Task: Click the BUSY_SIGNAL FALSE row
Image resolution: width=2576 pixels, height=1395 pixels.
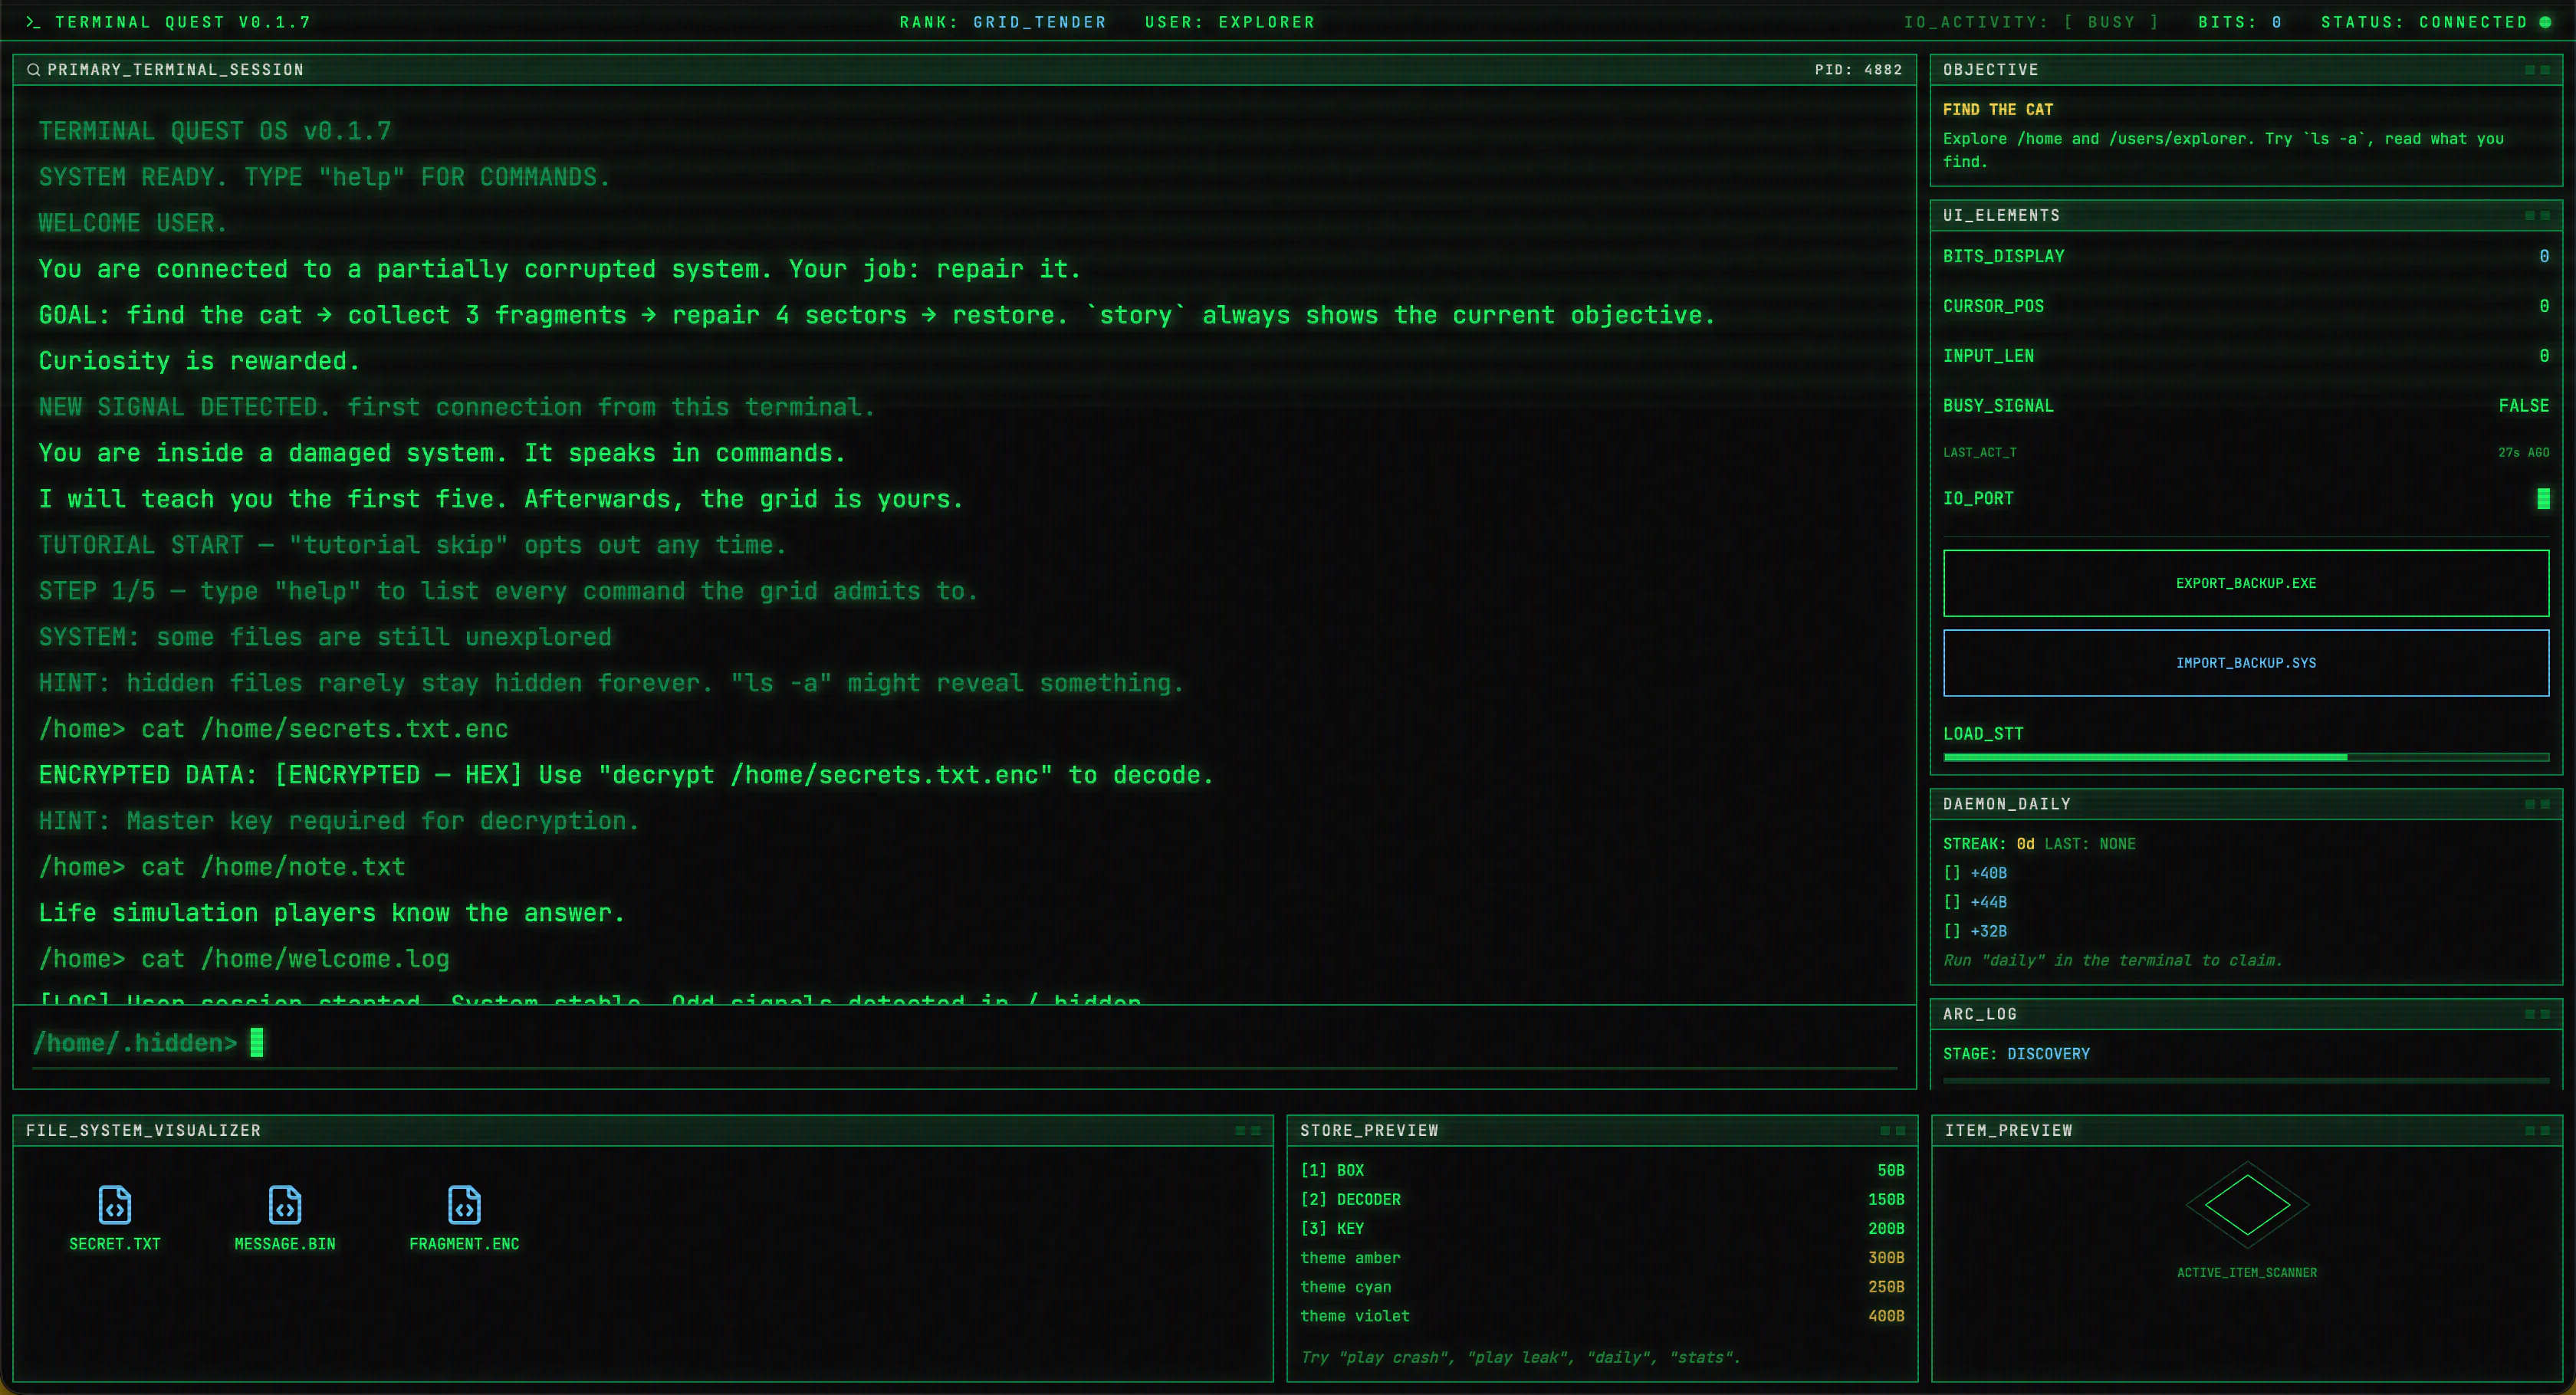Action: [2246, 405]
